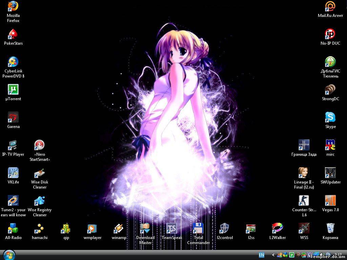
Task: Select the Mail.Ru Агент icon
Action: (x=330, y=6)
